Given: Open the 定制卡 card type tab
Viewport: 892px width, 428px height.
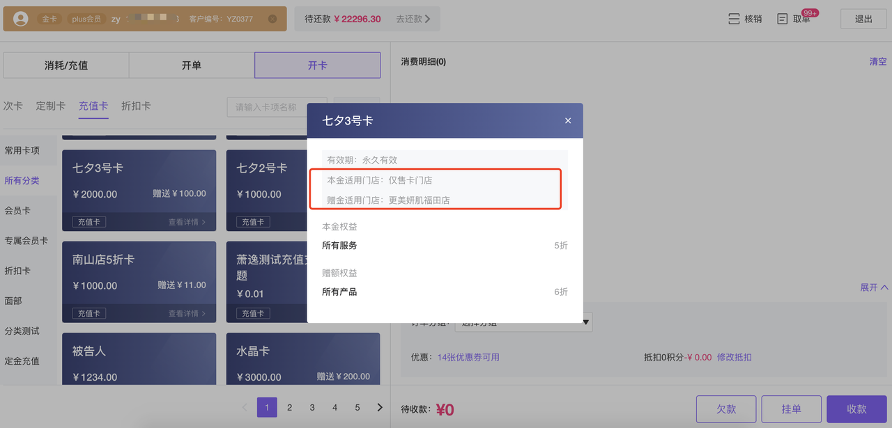Looking at the screenshot, I should click(51, 106).
